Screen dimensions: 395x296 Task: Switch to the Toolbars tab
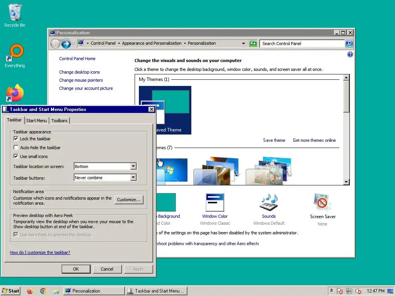tap(59, 121)
